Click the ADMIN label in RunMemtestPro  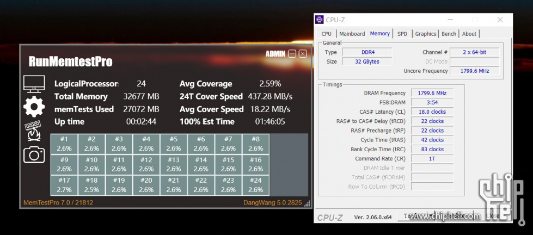(275, 54)
